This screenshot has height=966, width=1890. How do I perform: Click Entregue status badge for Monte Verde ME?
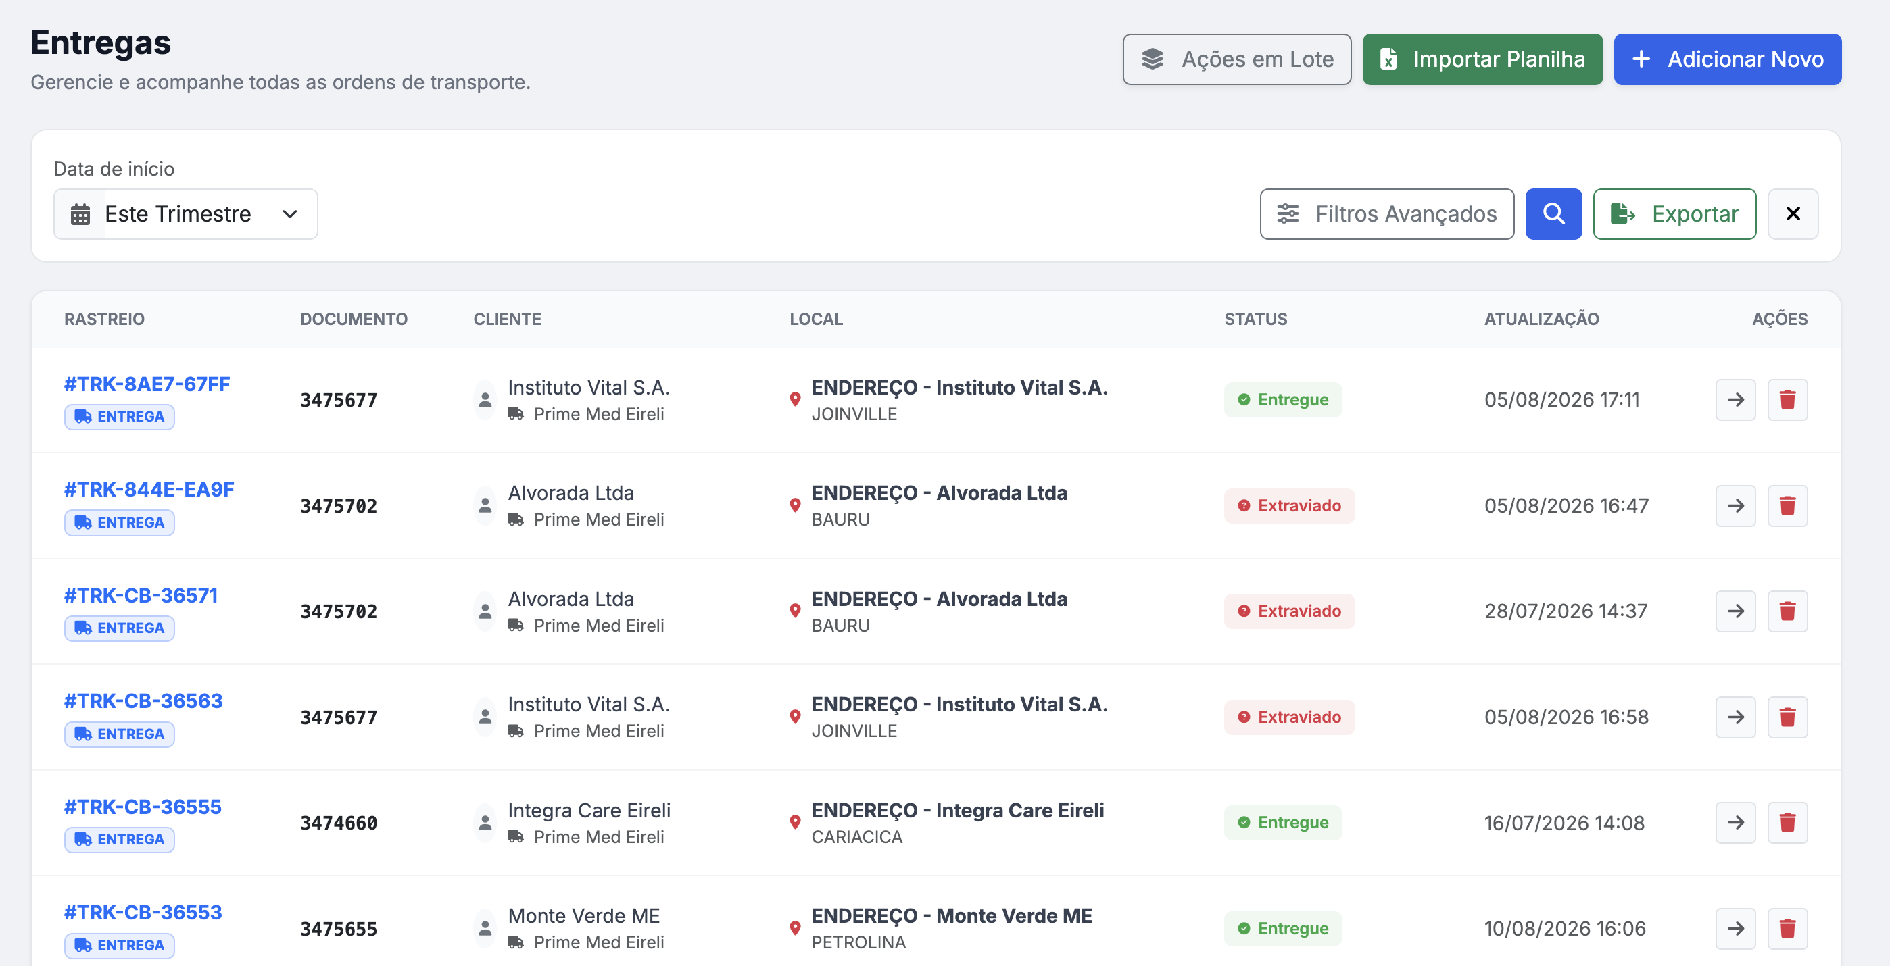click(1282, 929)
